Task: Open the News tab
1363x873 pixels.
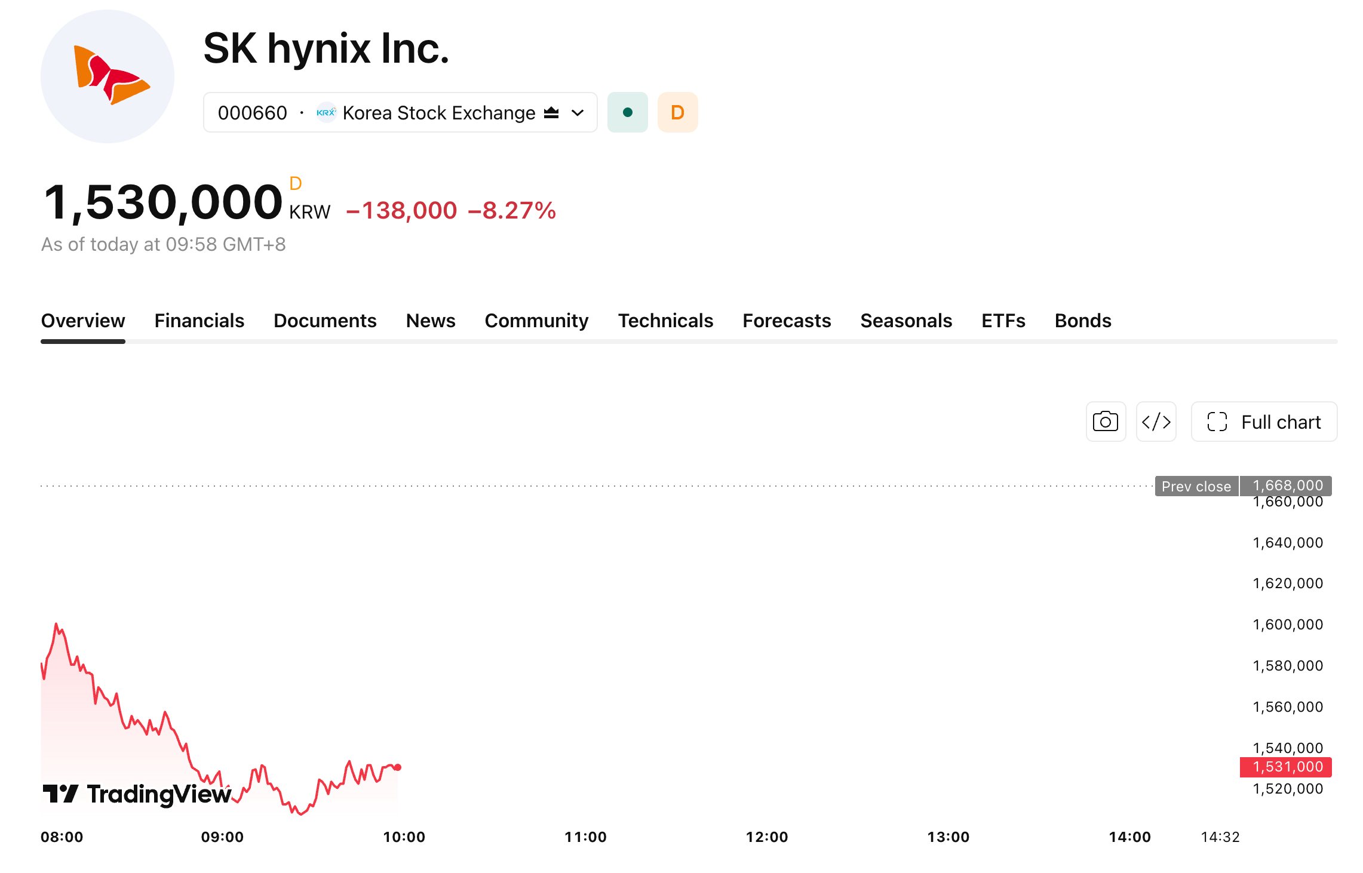Action: click(x=431, y=321)
